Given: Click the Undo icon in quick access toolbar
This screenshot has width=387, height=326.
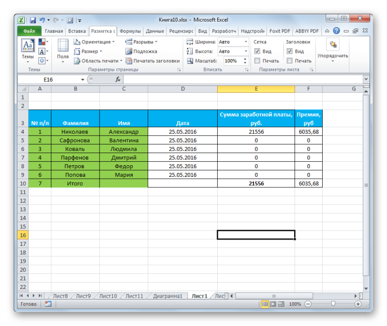Looking at the screenshot, I should coord(42,20).
